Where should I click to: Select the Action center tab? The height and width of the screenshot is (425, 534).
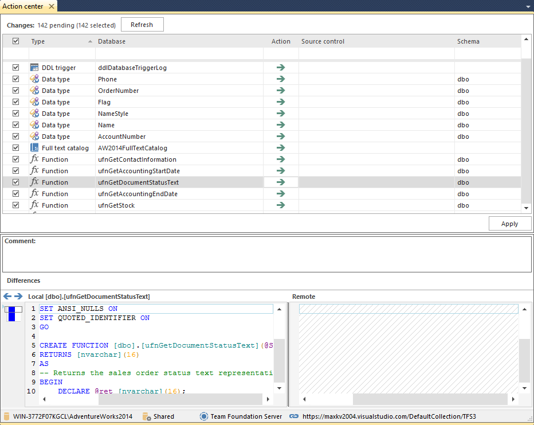[24, 6]
